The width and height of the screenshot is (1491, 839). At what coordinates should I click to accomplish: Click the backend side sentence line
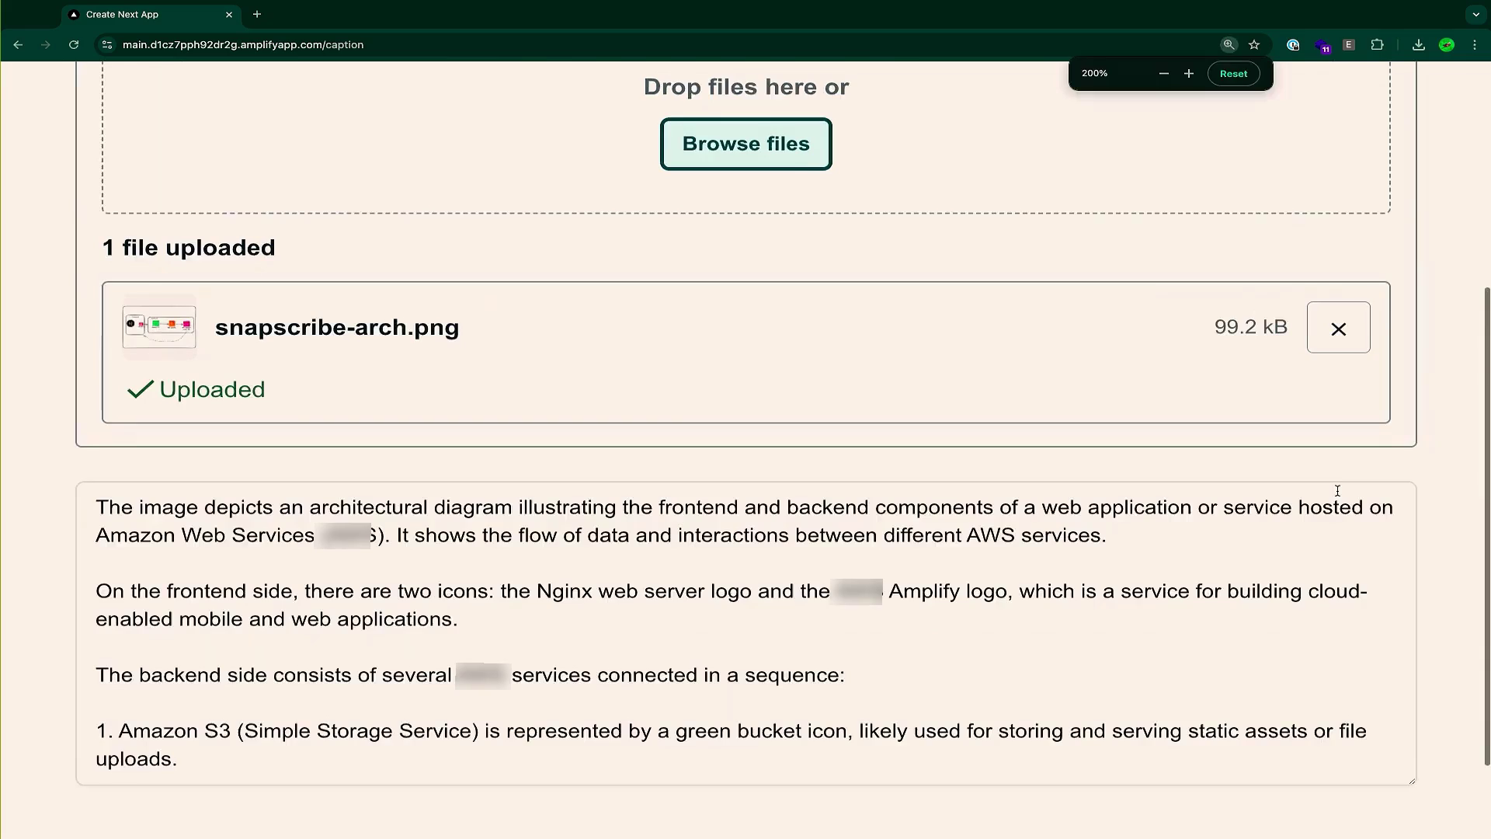(470, 675)
